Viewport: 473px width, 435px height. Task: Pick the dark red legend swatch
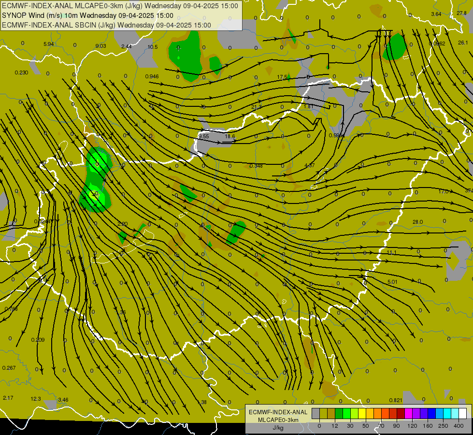(x=401, y=413)
